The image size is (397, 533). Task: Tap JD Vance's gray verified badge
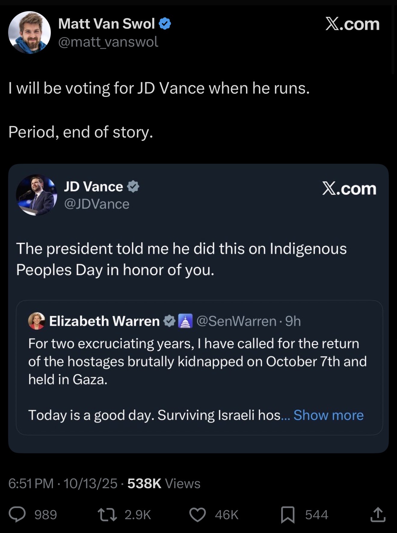(x=133, y=187)
